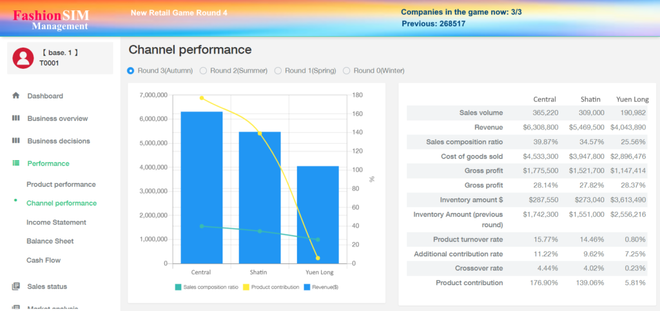The height and width of the screenshot is (311, 660).
Task: Click the Sales status sidebar icon
Action: point(15,287)
